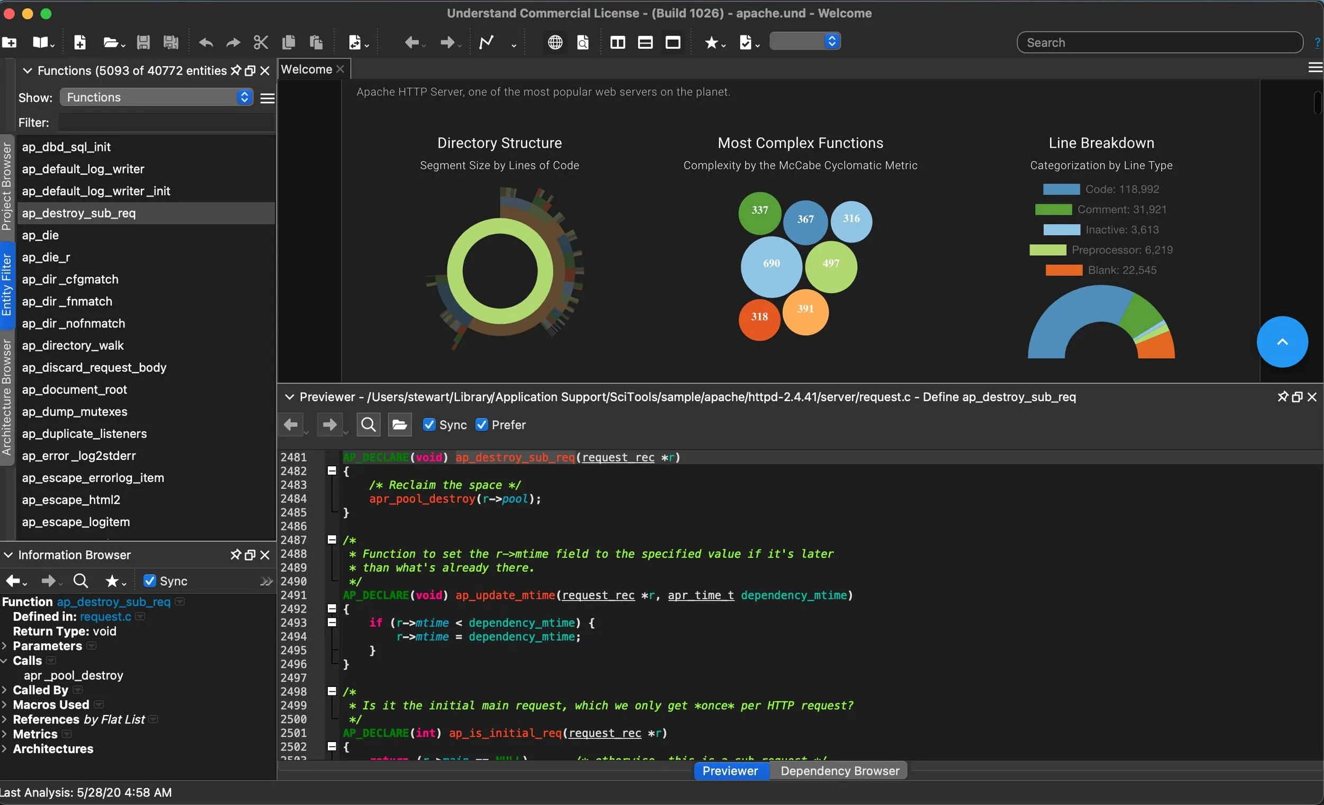Toggle the Prefer checkbox
Image resolution: width=1324 pixels, height=805 pixels.
pyautogui.click(x=482, y=424)
